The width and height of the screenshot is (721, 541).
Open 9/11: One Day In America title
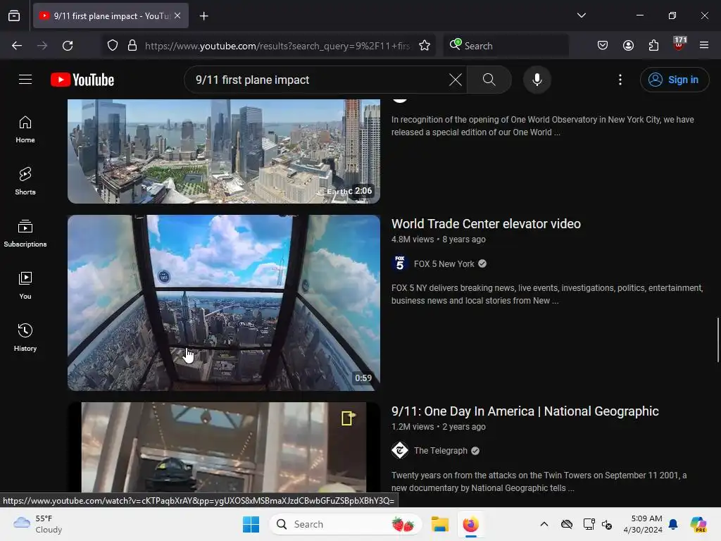525,411
